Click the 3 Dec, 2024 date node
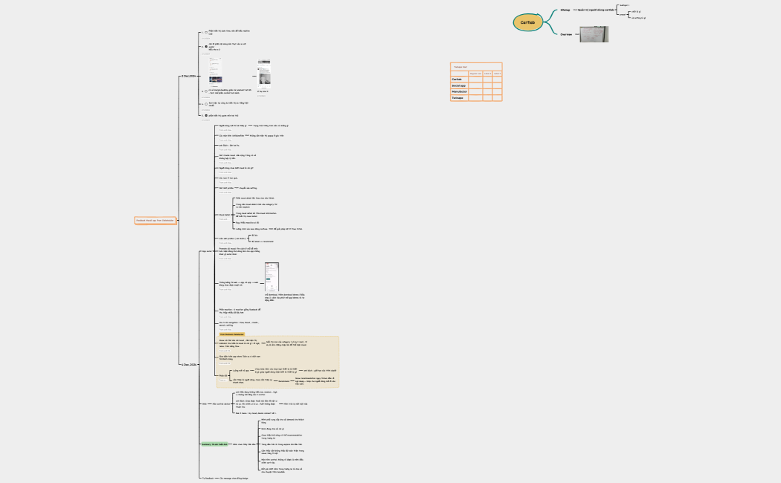This screenshot has height=483, width=781. click(x=187, y=77)
